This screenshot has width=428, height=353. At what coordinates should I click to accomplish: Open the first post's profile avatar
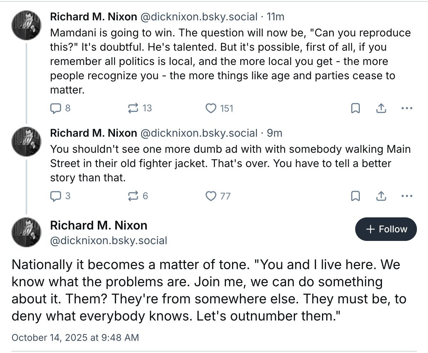[x=26, y=25]
